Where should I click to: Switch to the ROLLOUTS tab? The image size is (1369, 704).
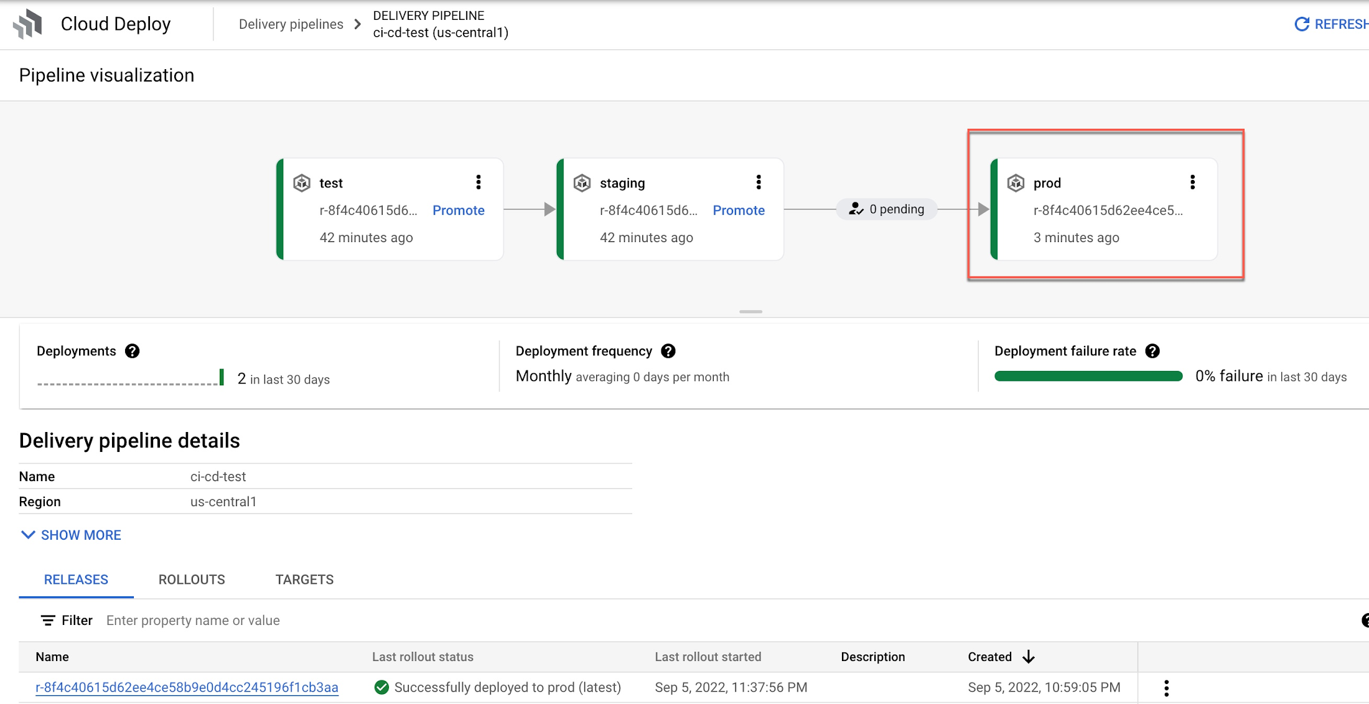tap(192, 580)
